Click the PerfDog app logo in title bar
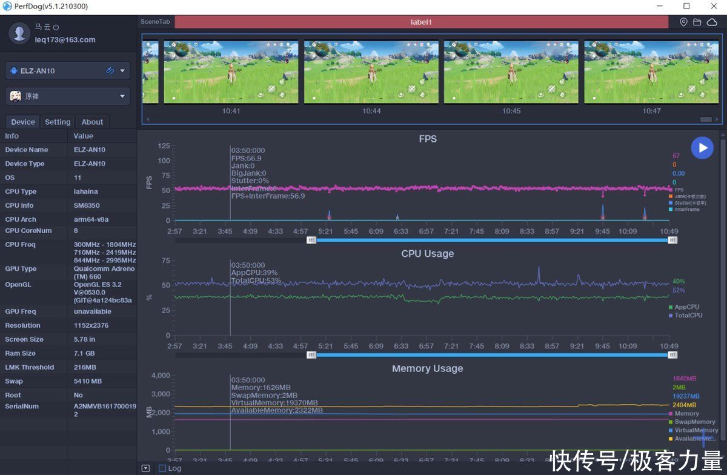 7,6
